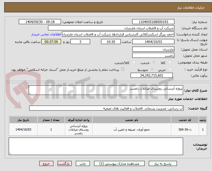The width and height of the screenshot is (212, 171).
Task: Select the 'جزیی' purchase type radio
Action: [x=170, y=69]
